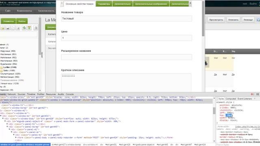This screenshot has height=146, width=260.
Task: Select the Наручные (950) tree item
Action: [x=8, y=51]
